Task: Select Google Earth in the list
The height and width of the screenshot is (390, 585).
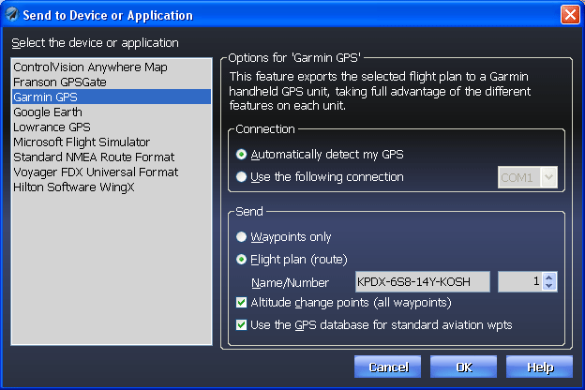Action: point(112,112)
